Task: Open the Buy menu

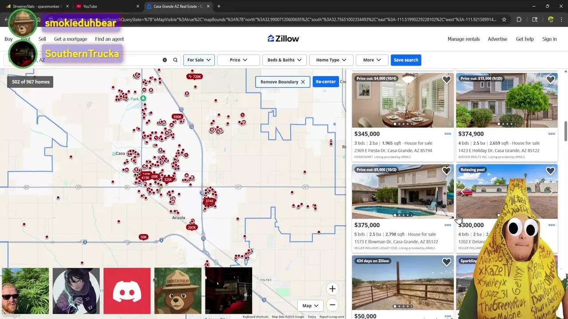Action: coord(8,39)
